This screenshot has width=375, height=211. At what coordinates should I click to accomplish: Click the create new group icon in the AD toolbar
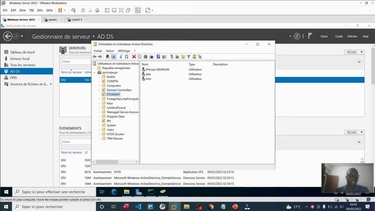[177, 57]
